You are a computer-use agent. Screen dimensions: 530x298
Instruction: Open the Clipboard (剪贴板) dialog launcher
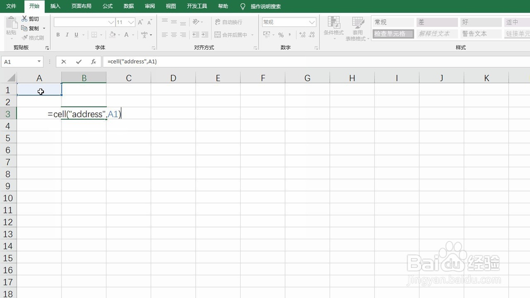tap(47, 48)
